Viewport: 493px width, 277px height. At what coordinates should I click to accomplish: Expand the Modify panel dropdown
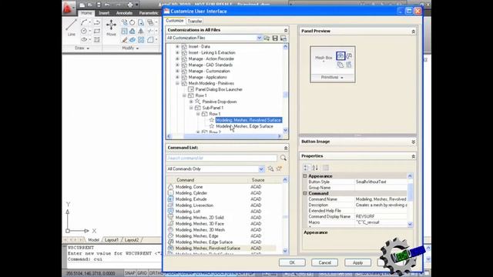pos(130,48)
